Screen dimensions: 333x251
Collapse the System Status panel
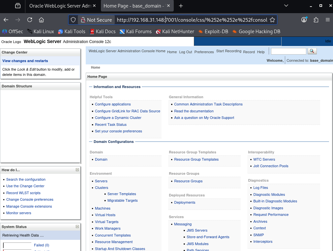click(77, 226)
